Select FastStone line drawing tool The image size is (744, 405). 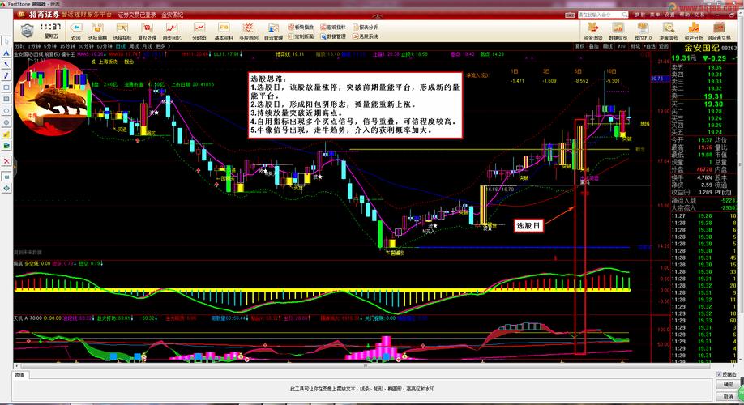pyautogui.click(x=6, y=65)
